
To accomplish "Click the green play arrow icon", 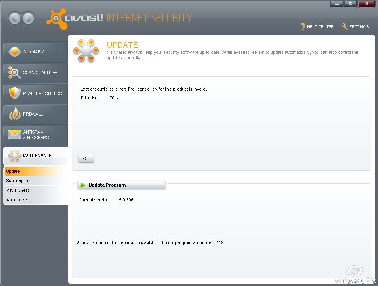I will pyautogui.click(x=83, y=185).
